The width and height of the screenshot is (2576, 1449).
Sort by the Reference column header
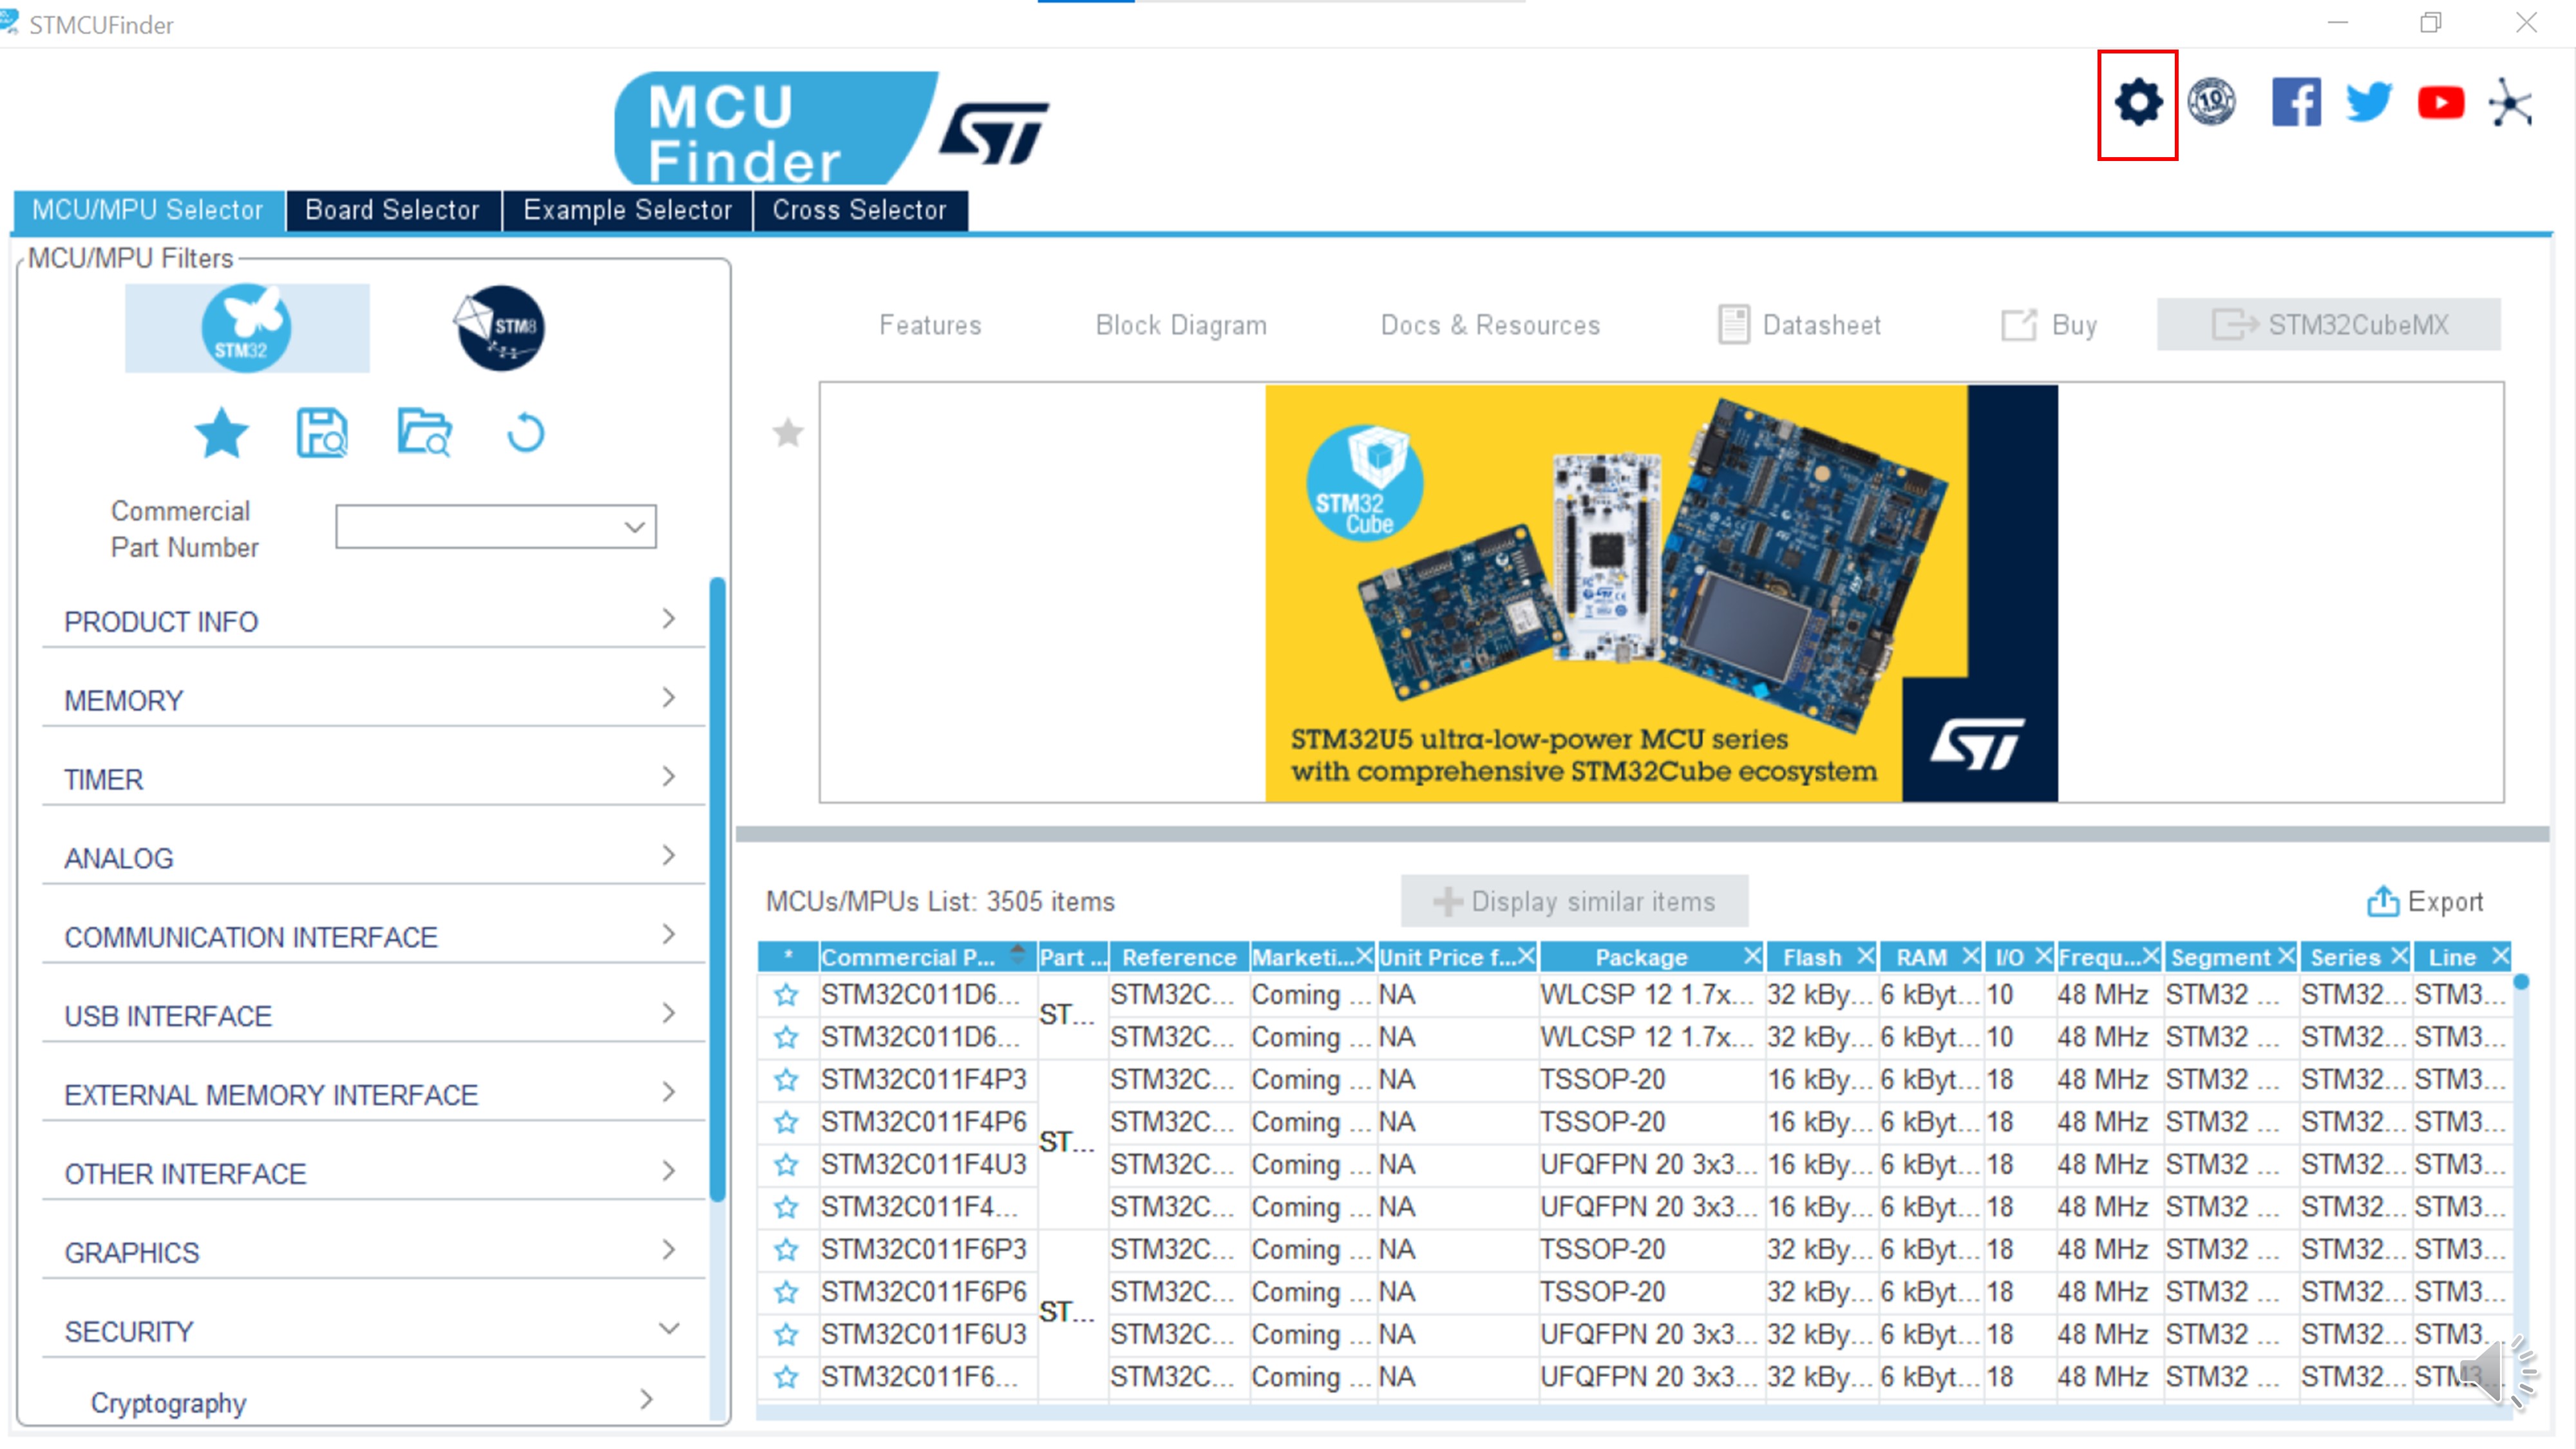1178,957
